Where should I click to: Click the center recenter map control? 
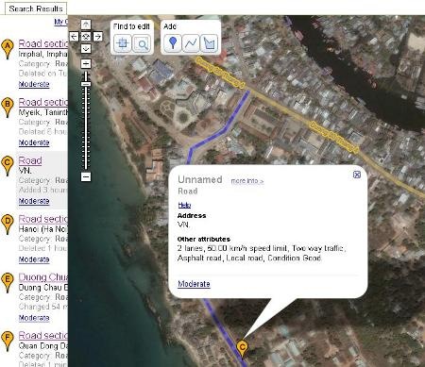[x=86, y=37]
